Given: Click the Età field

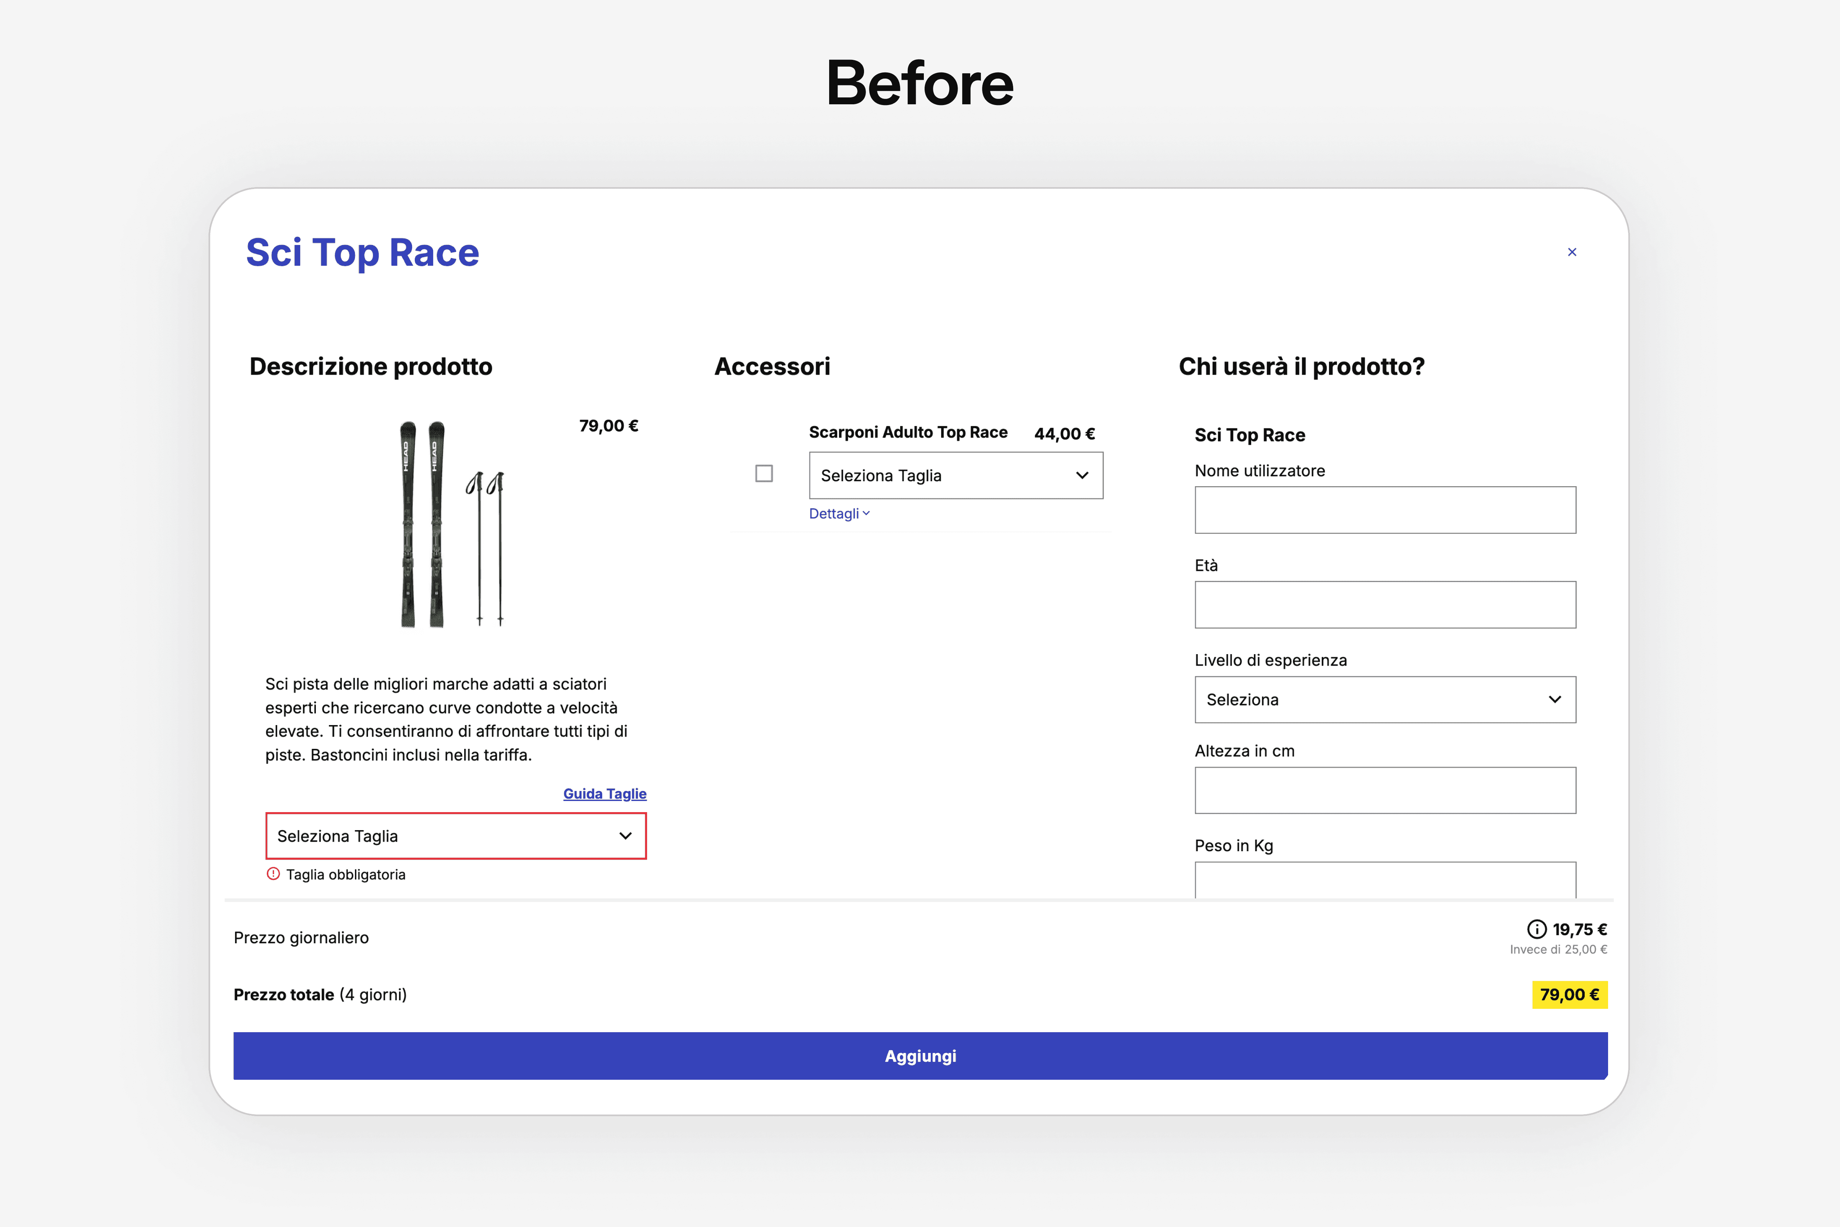Looking at the screenshot, I should (1385, 605).
